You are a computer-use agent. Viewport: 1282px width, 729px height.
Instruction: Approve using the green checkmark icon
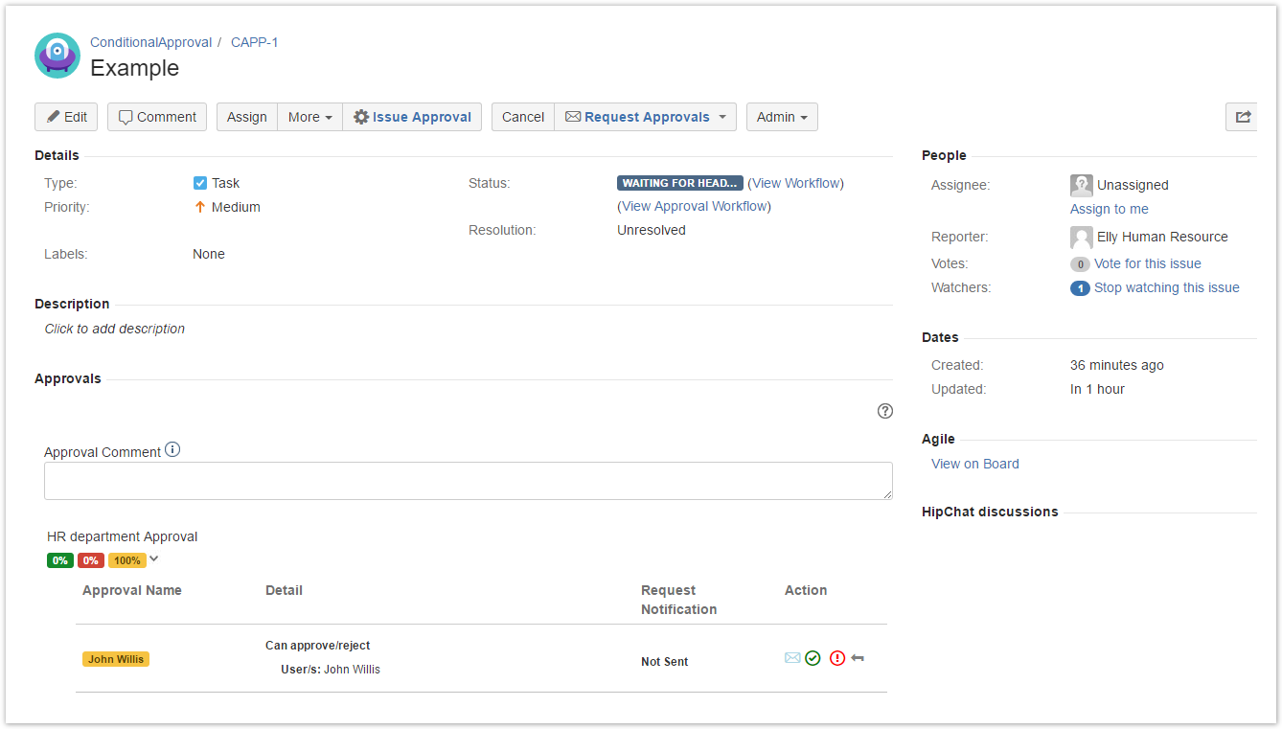pyautogui.click(x=813, y=658)
